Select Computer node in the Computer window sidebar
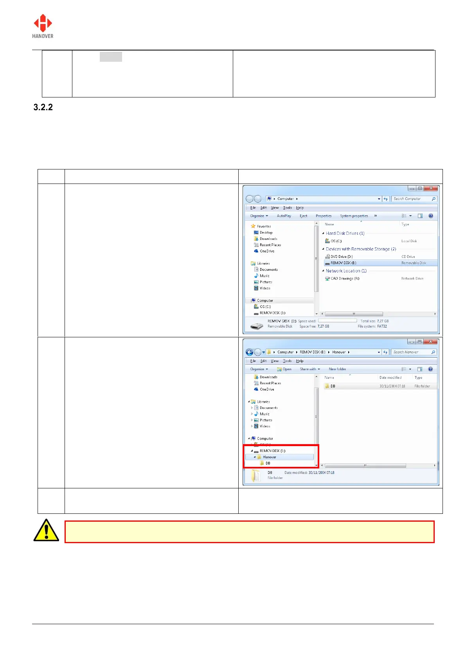This screenshot has width=466, height=659. tap(262, 301)
